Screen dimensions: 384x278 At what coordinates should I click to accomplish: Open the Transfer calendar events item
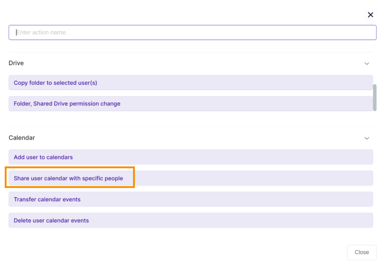point(47,199)
